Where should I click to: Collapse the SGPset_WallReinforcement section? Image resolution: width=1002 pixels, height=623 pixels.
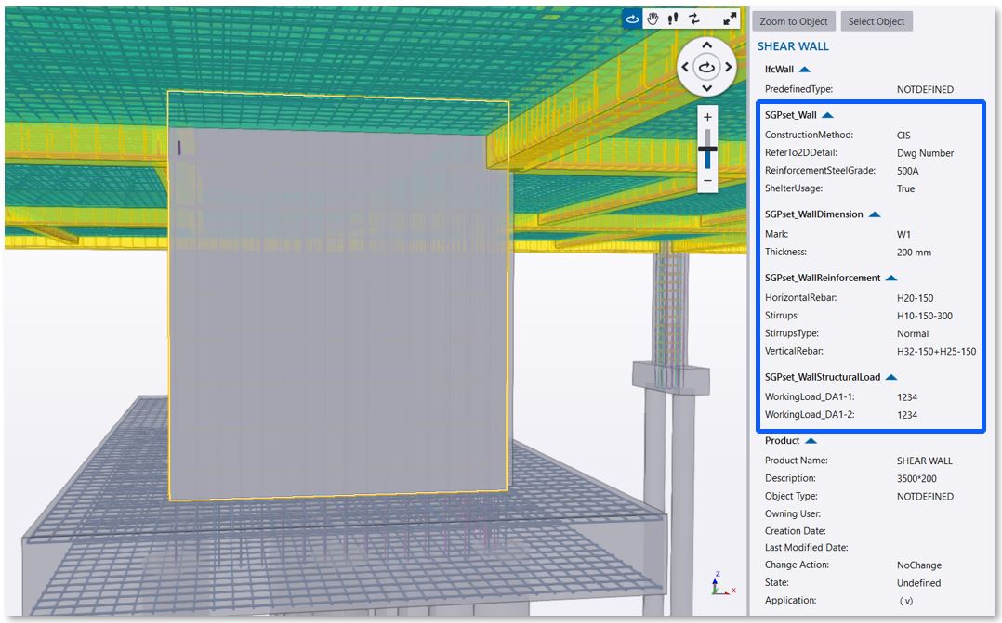[890, 278]
